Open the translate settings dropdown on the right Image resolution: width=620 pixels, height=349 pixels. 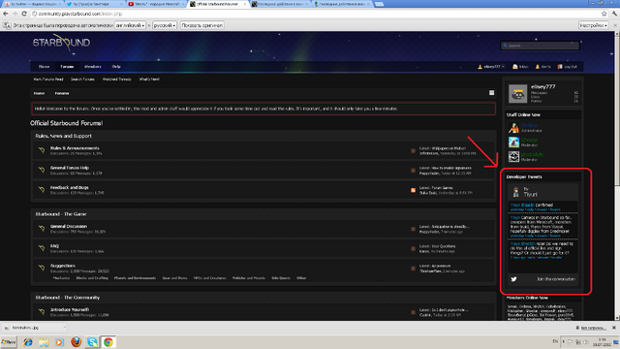pos(594,25)
